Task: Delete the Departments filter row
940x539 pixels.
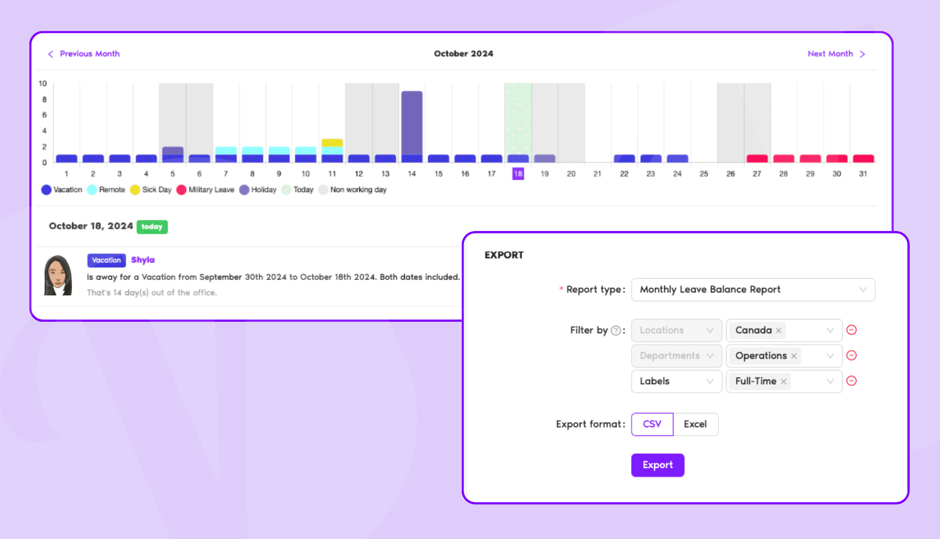Action: coord(852,356)
